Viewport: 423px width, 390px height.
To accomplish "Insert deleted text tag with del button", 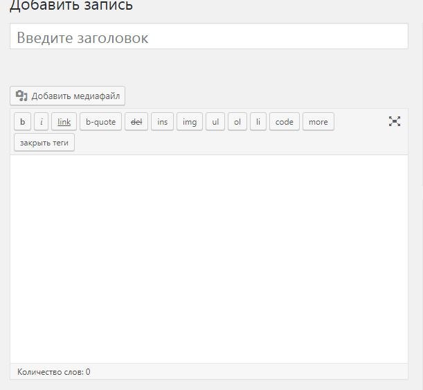I will pyautogui.click(x=136, y=122).
